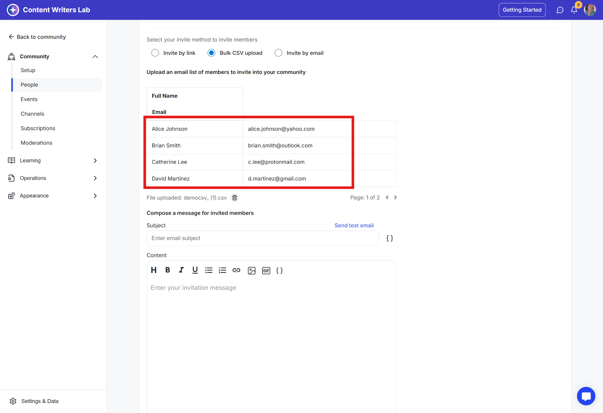
Task: Click Send test email link
Action: point(354,225)
